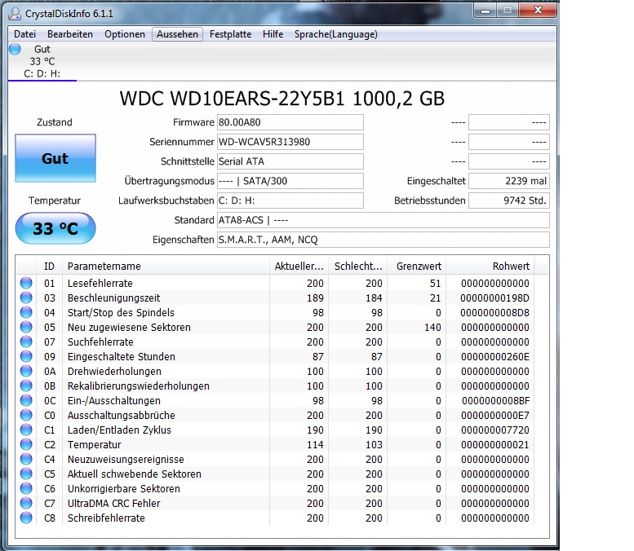Click status orb for Temperatur C2 row
The image size is (634, 551).
26,444
